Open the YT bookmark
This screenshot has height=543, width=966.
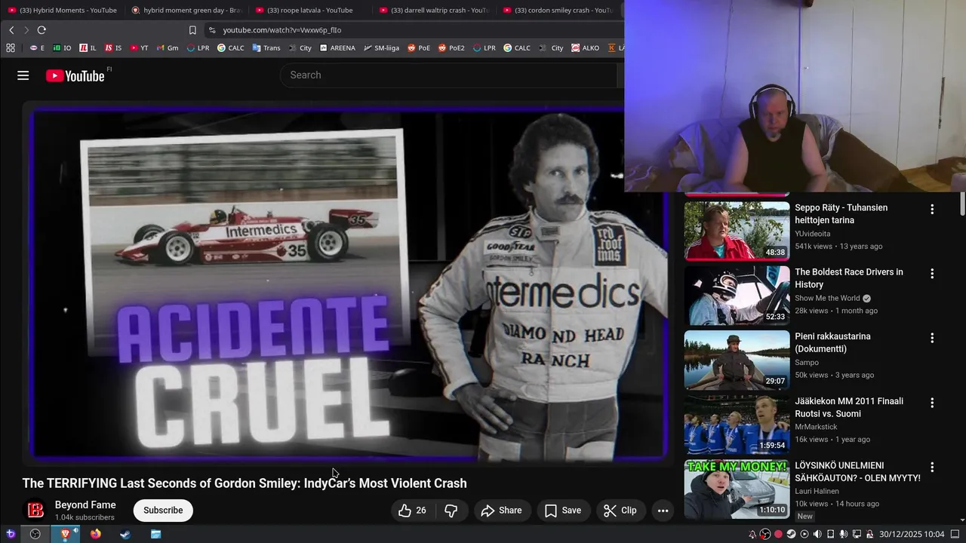[139, 48]
